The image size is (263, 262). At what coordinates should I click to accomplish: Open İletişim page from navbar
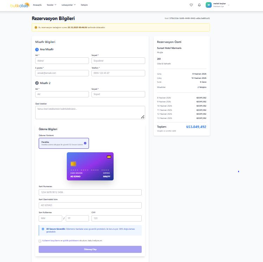(84, 5)
